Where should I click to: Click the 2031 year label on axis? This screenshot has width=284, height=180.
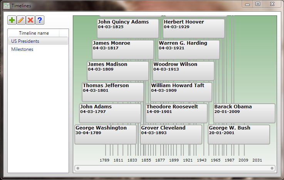257,160
